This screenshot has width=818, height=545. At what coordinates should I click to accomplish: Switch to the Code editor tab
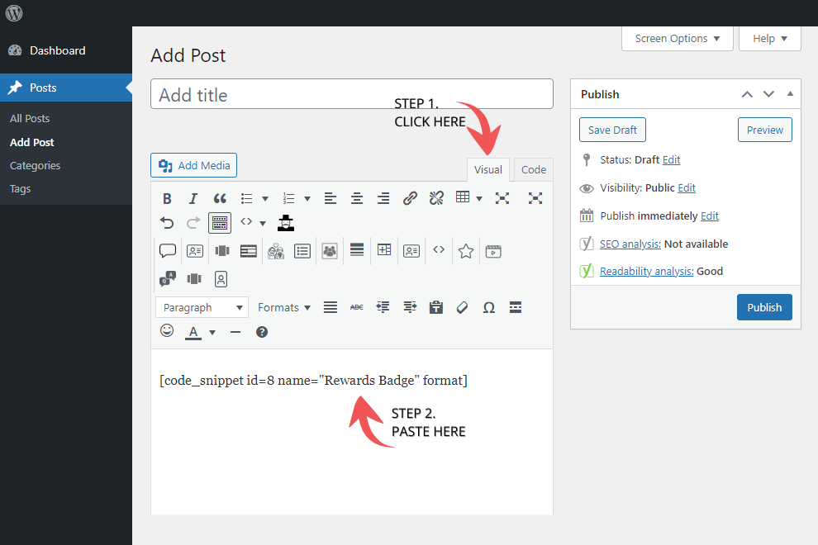click(534, 169)
